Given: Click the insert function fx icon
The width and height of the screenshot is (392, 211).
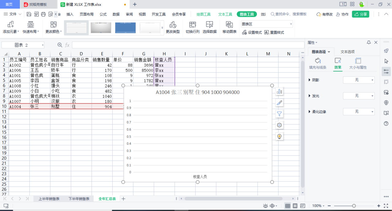Looking at the screenshot, I should pos(67,45).
